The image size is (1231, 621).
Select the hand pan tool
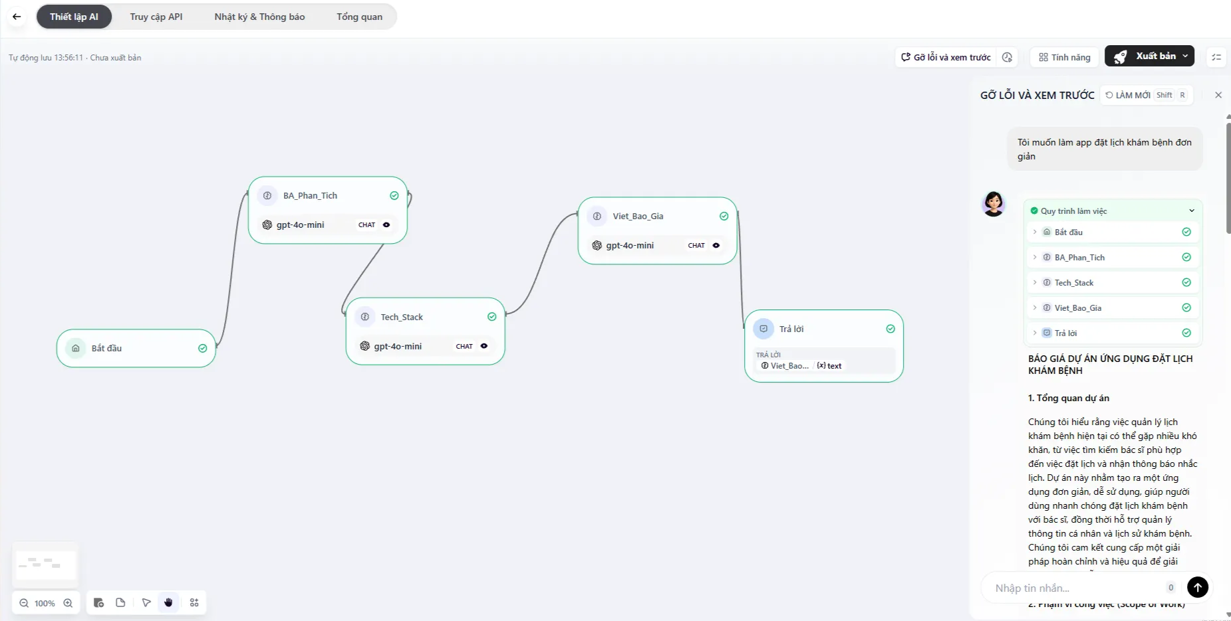click(168, 602)
